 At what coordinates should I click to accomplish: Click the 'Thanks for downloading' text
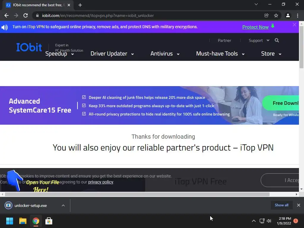[x=163, y=137]
